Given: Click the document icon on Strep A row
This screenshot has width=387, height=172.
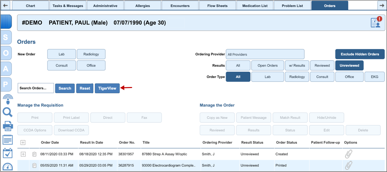Looking at the screenshot, I should [34, 154].
